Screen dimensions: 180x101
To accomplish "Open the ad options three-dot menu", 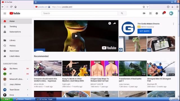I will [x=173, y=24].
